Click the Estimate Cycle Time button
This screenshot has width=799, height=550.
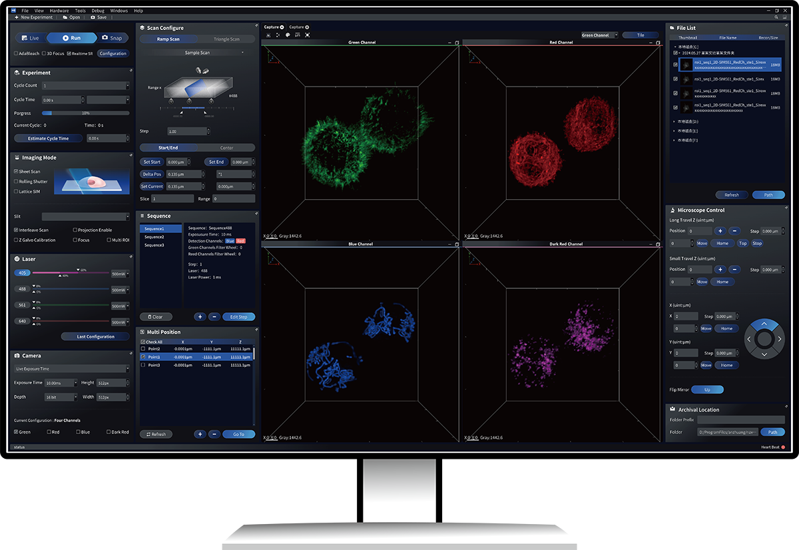(48, 138)
